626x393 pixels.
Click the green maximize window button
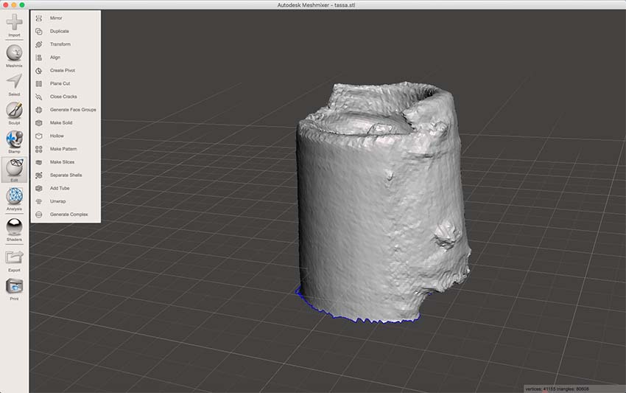22,5
